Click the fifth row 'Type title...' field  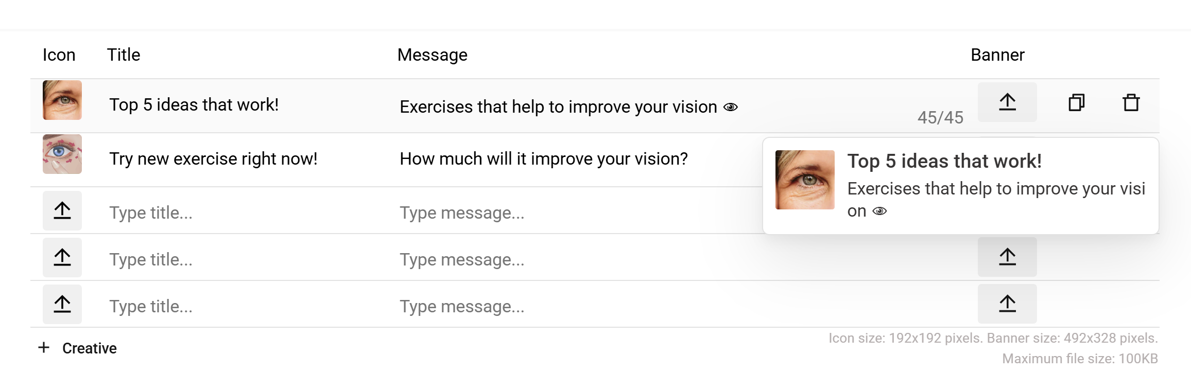150,307
